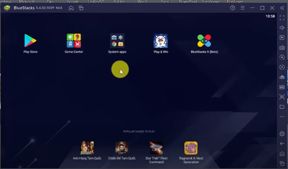This screenshot has width=288, height=169.
Task: Open Ragnarok X: Next Generation game
Action: coord(191,148)
